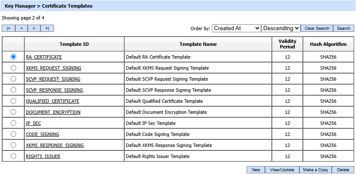The height and width of the screenshot is (175, 356).
Task: Click Make a Copy button
Action: click(x=315, y=169)
